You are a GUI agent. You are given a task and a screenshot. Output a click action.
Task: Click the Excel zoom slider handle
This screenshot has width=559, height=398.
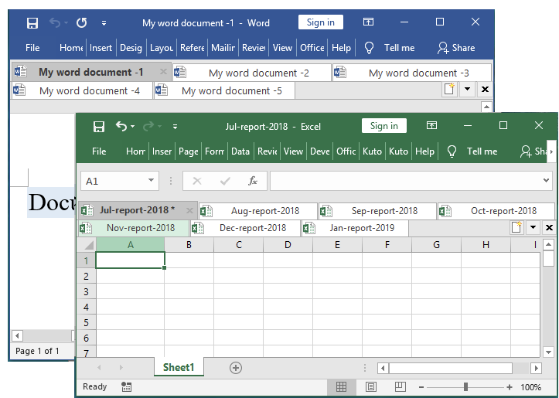click(465, 387)
